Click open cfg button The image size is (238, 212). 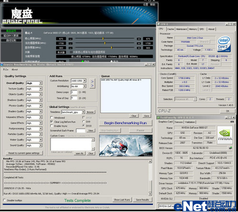click(x=79, y=154)
